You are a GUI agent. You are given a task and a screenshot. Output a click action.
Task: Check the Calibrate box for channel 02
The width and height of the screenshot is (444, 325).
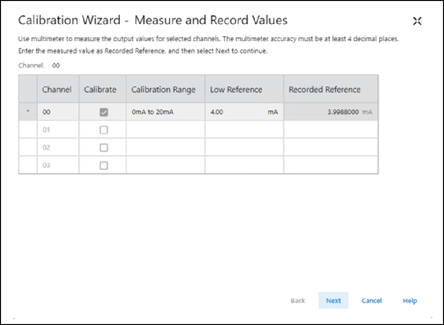point(103,148)
